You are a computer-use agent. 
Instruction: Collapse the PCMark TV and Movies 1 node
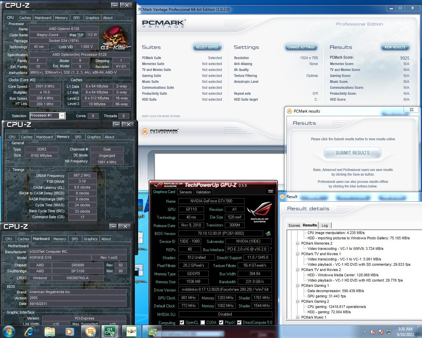[x=297, y=254]
